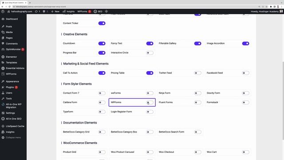Turn on Woo Product Carousel toggle

[150, 152]
